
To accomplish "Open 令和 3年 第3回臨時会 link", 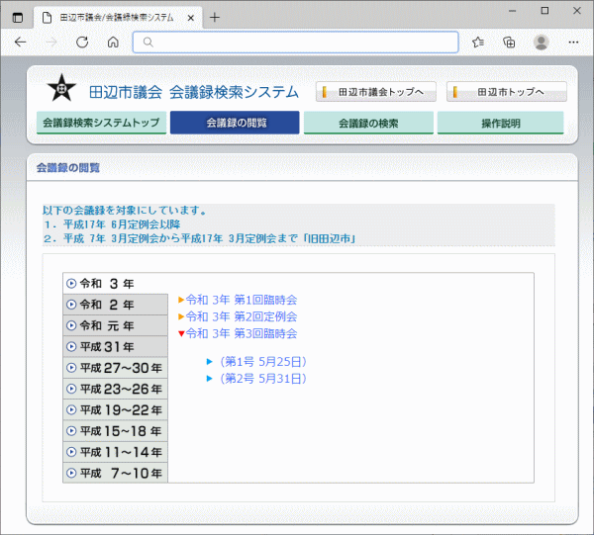I will (x=242, y=333).
